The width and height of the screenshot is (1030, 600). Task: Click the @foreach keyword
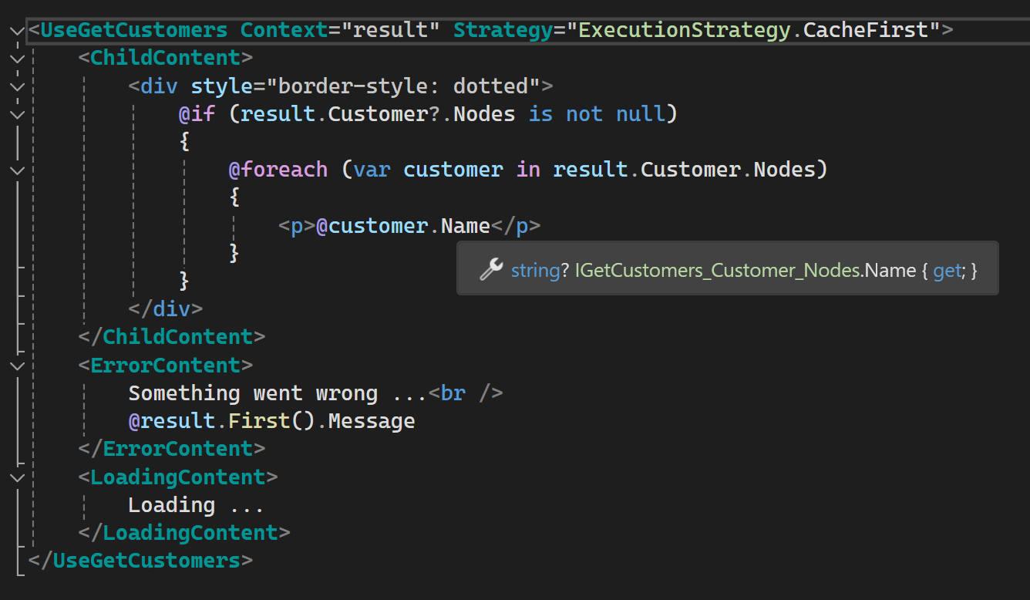pyautogui.click(x=278, y=170)
